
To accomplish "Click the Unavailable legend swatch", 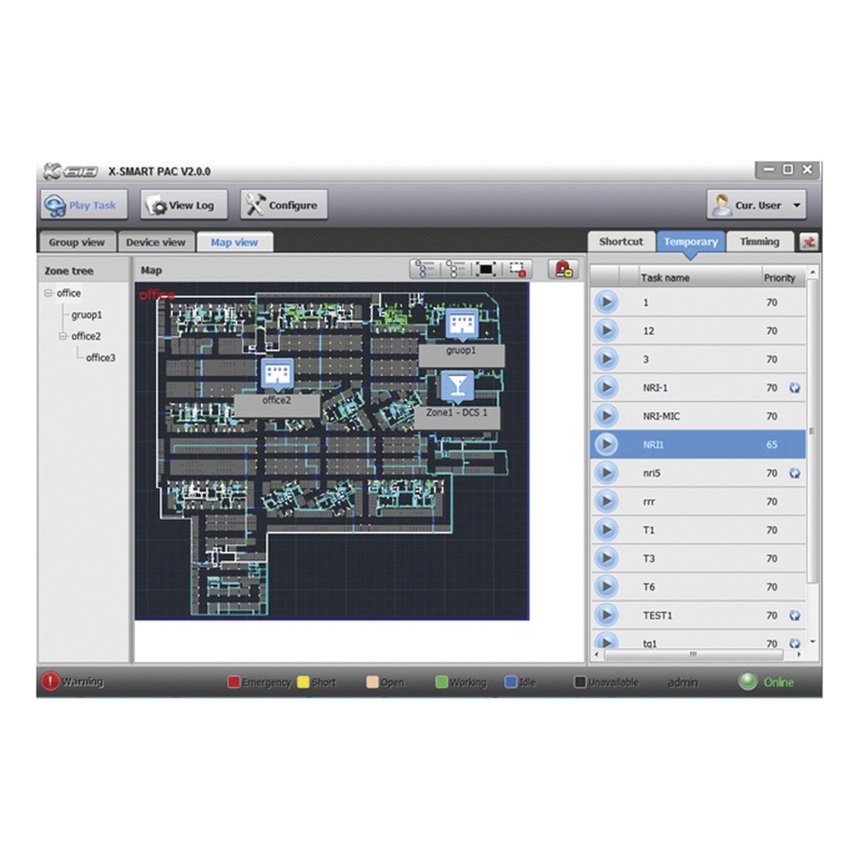I will click(x=580, y=682).
